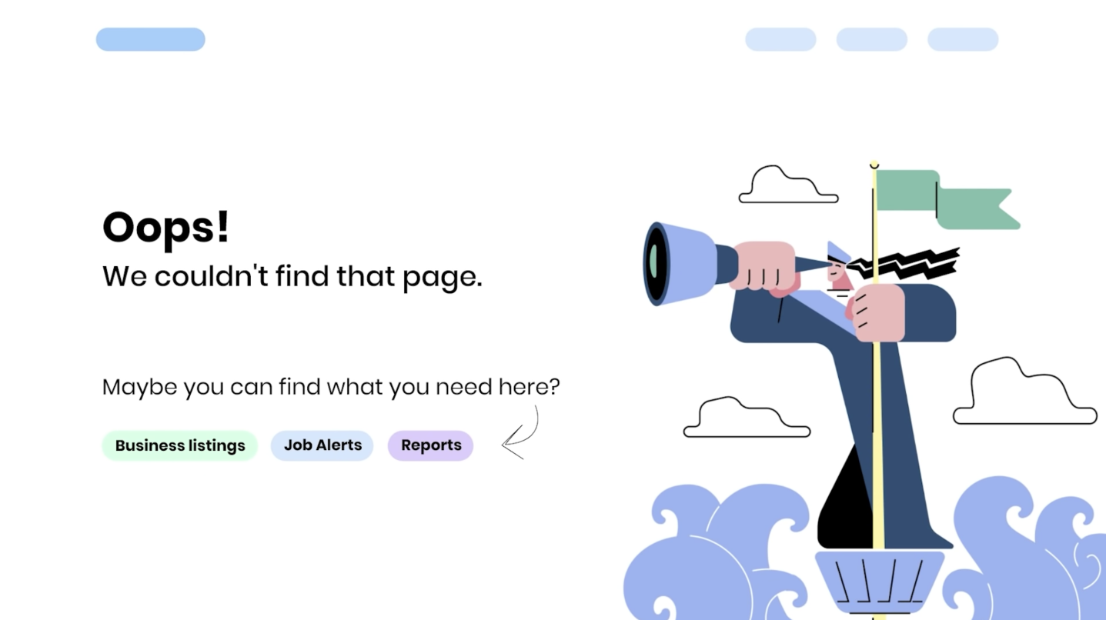
Task: Click the "We couldn't find that page." text
Action: [292, 277]
